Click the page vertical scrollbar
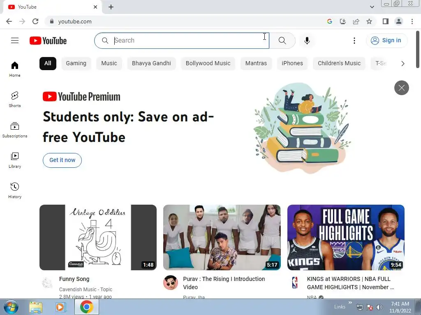 point(418,50)
